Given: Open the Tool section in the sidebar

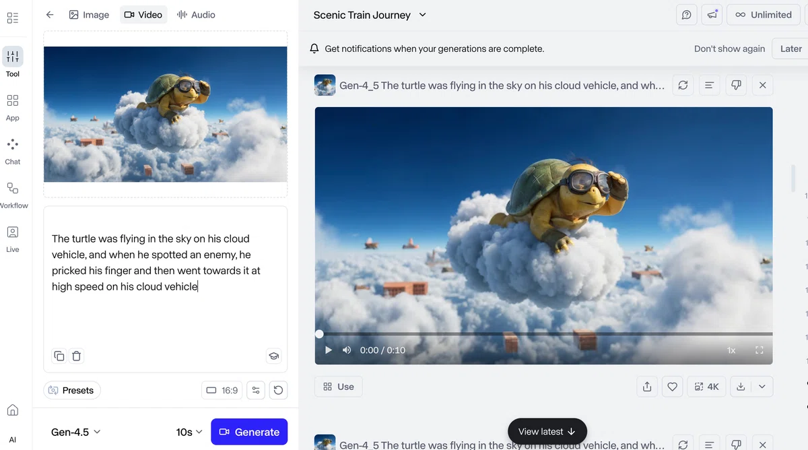Looking at the screenshot, I should pyautogui.click(x=13, y=62).
